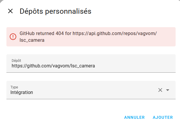Close the Dépôts personnalisés dialog

[x=10, y=11]
